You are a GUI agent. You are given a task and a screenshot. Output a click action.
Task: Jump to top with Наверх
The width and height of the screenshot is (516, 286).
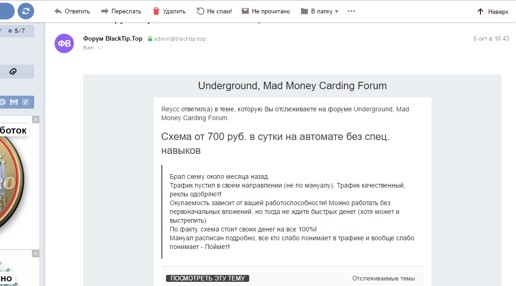pyautogui.click(x=492, y=12)
